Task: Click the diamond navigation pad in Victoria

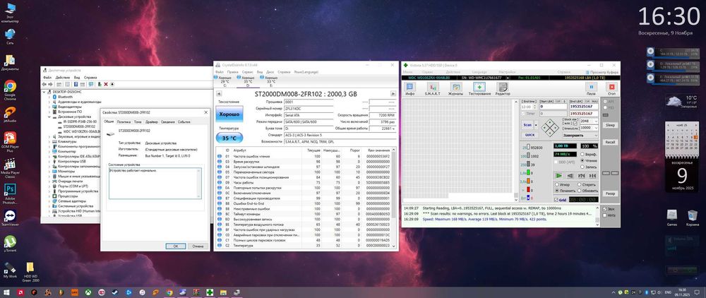Action: pyautogui.click(x=550, y=127)
